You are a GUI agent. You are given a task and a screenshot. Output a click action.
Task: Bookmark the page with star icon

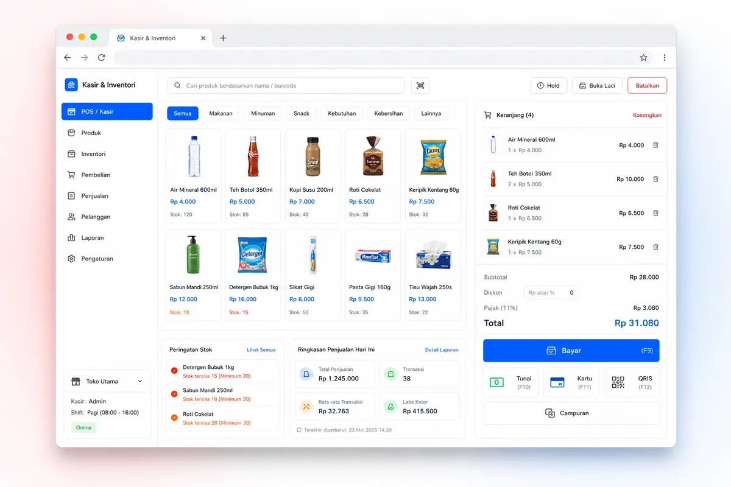tap(643, 58)
